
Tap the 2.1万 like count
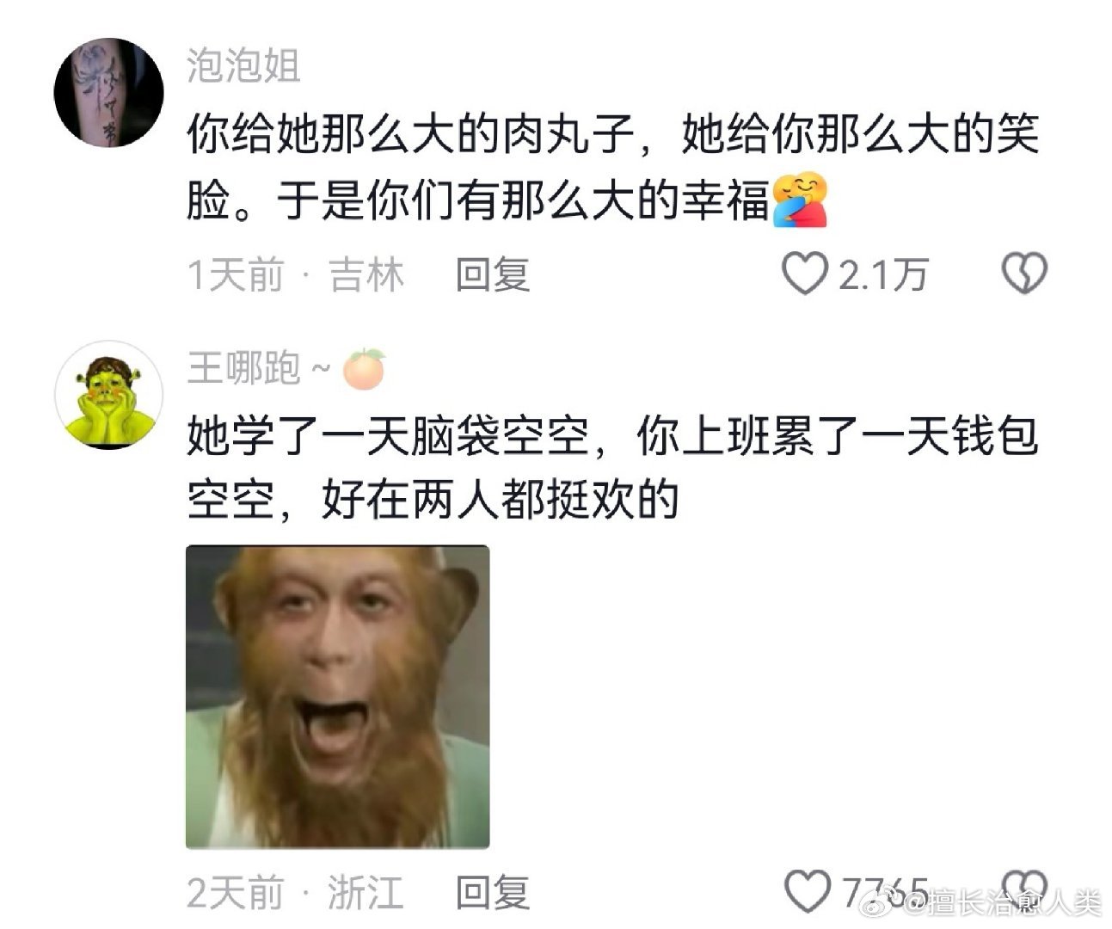pyautogui.click(x=883, y=275)
